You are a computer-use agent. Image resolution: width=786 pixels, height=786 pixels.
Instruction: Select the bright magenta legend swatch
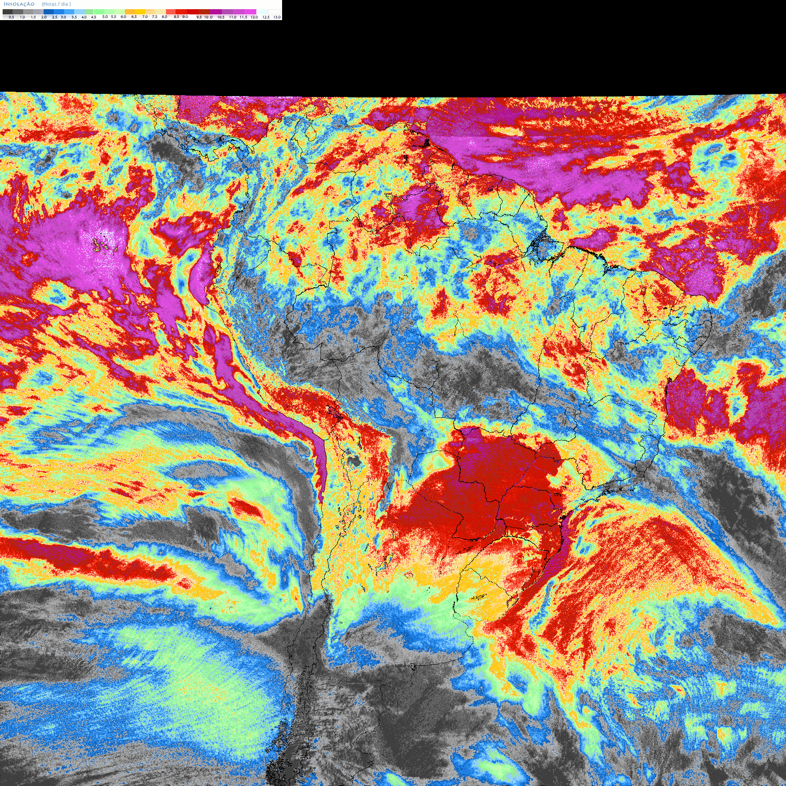pos(250,12)
